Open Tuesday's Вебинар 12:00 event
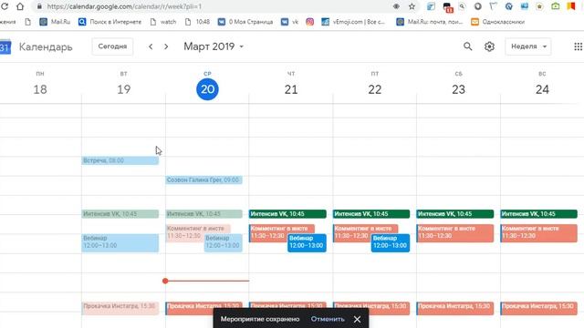This screenshot has height=328, width=584. [120, 243]
